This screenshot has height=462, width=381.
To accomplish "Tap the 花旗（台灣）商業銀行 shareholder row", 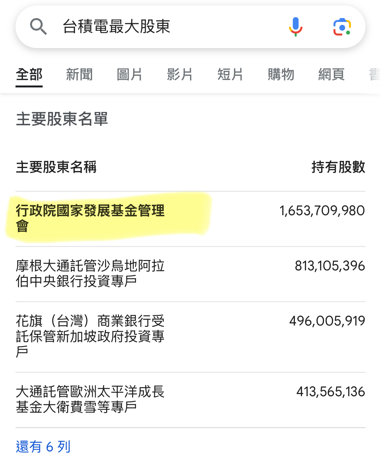I will point(190,336).
